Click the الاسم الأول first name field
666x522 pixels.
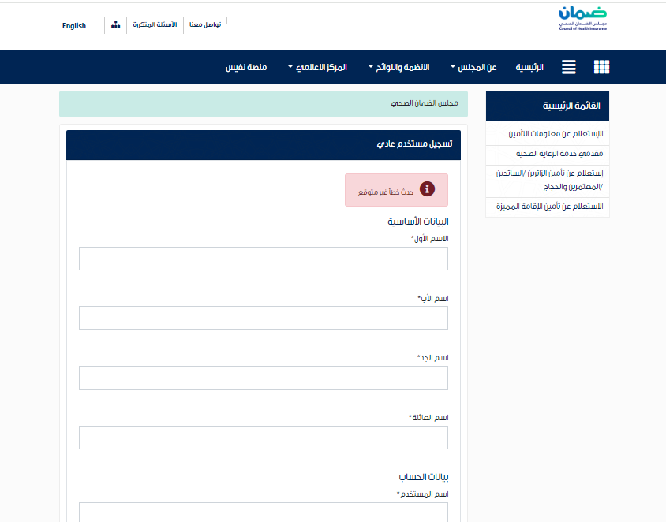264,259
